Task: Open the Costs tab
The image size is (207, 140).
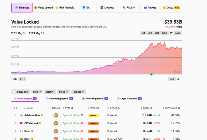Action: pos(171,8)
